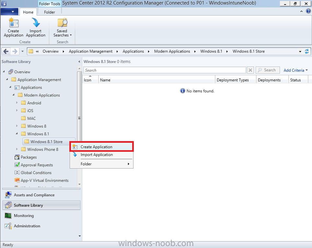312x248 pixels.
Task: Go back with navigation arrow
Action: coord(6,51)
